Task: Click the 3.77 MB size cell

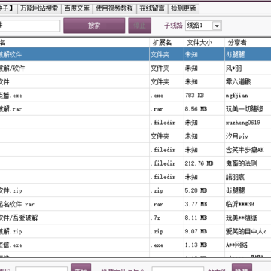Action: [x=196, y=204]
